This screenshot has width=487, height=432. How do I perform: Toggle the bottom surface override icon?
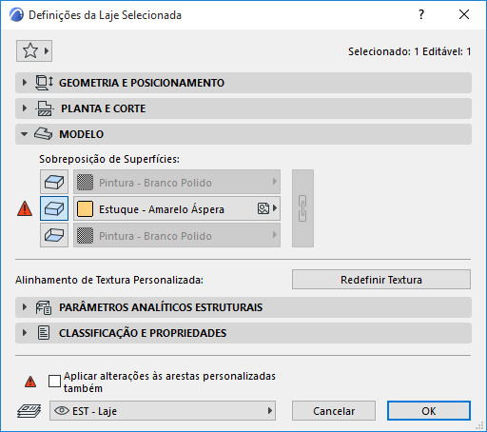point(54,235)
